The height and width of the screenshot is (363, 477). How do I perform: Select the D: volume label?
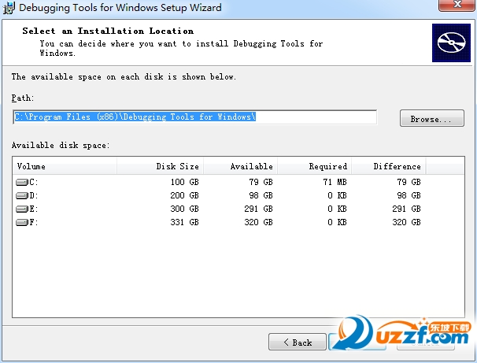[x=34, y=195]
